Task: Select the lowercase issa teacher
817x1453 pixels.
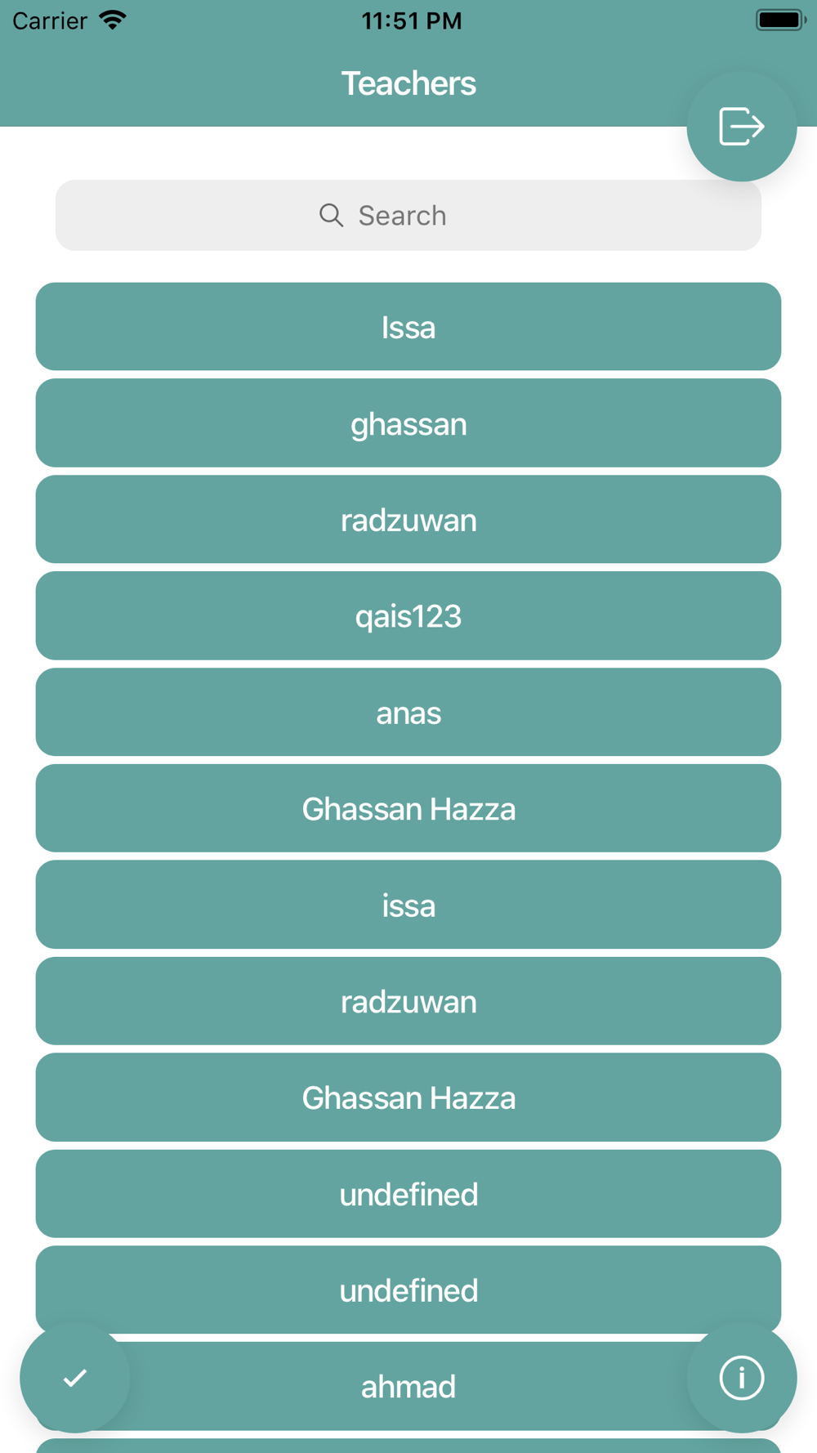Action: (408, 905)
